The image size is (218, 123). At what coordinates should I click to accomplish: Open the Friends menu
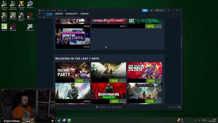53,11
